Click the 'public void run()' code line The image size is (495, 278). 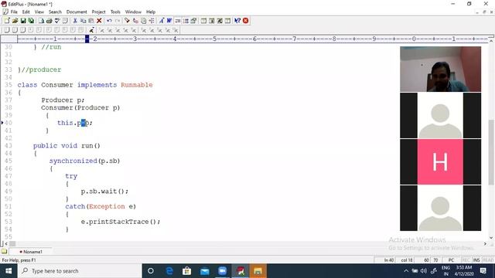67,146
